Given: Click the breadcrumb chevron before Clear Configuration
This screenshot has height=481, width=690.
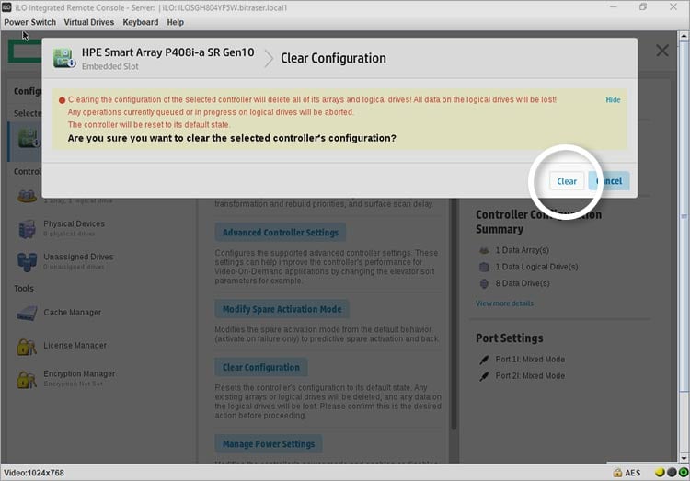Looking at the screenshot, I should coord(269,59).
